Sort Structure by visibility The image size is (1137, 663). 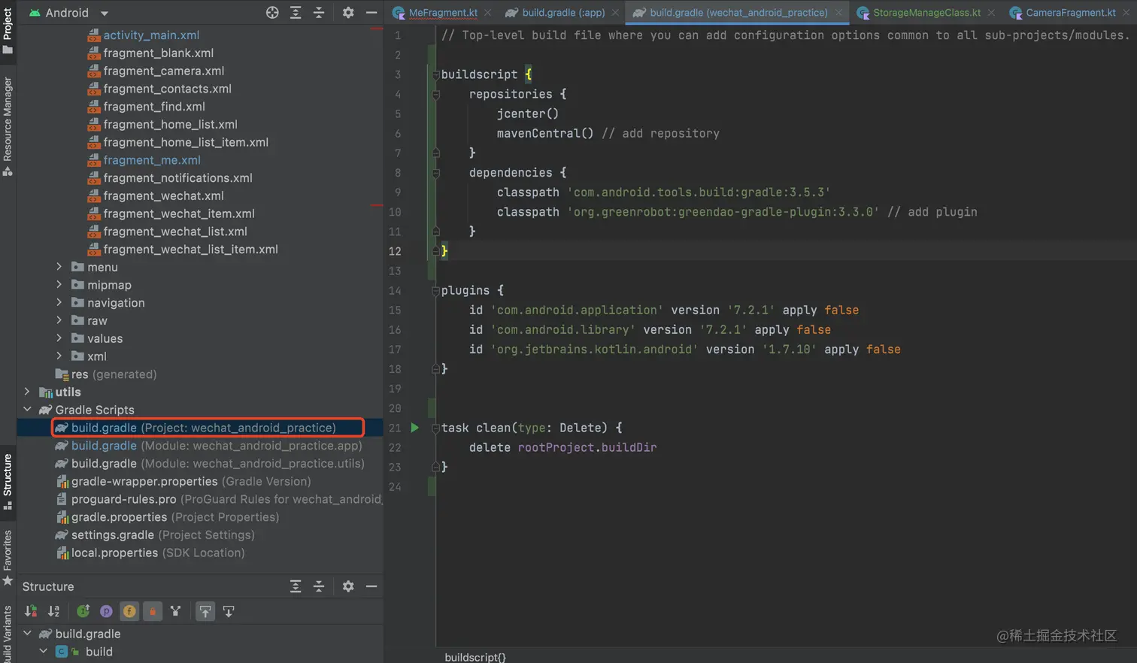coord(31,611)
